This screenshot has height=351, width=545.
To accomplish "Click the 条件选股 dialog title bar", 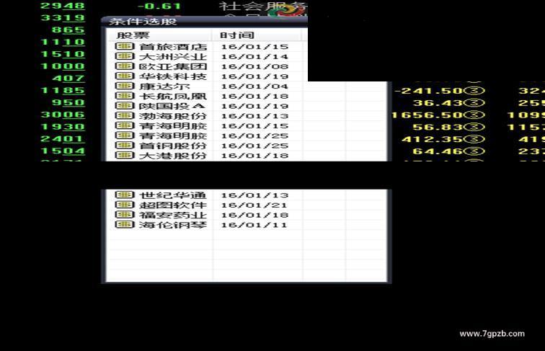I will [204, 22].
